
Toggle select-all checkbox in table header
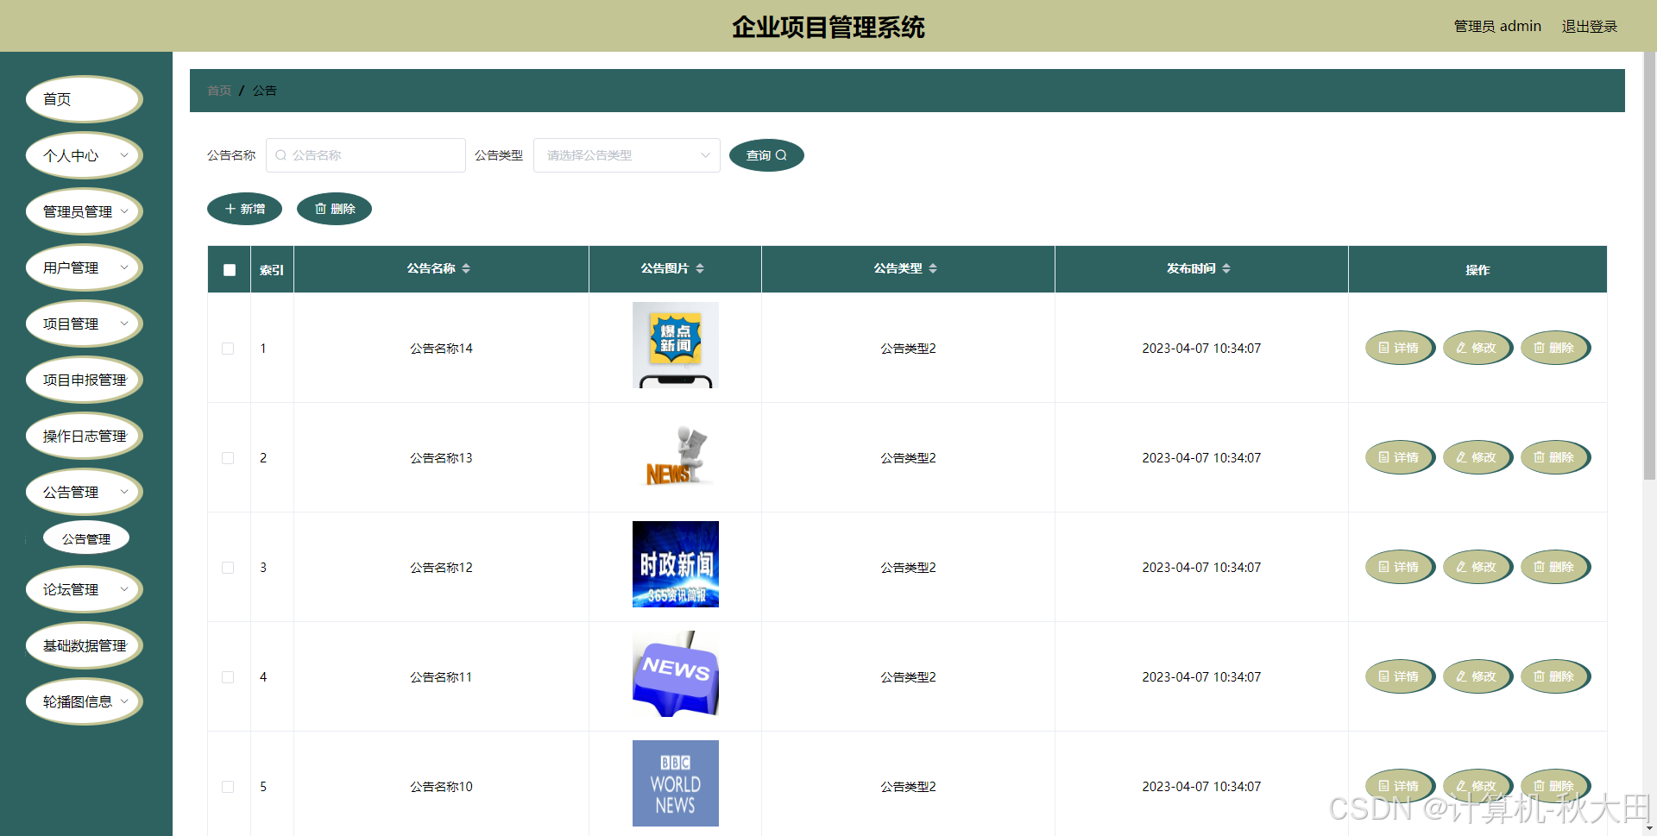(230, 270)
